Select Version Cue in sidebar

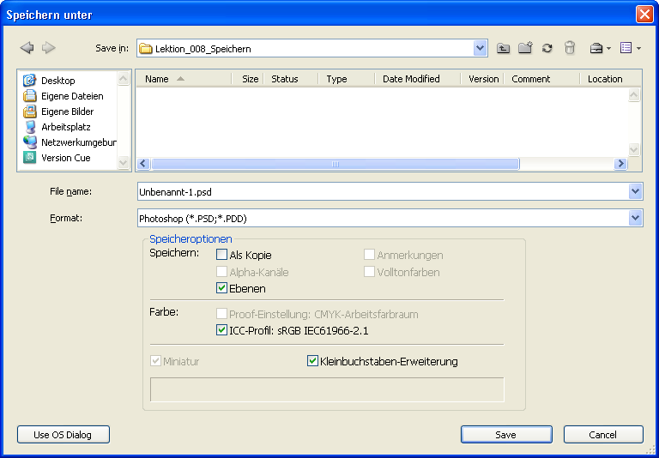pos(65,158)
